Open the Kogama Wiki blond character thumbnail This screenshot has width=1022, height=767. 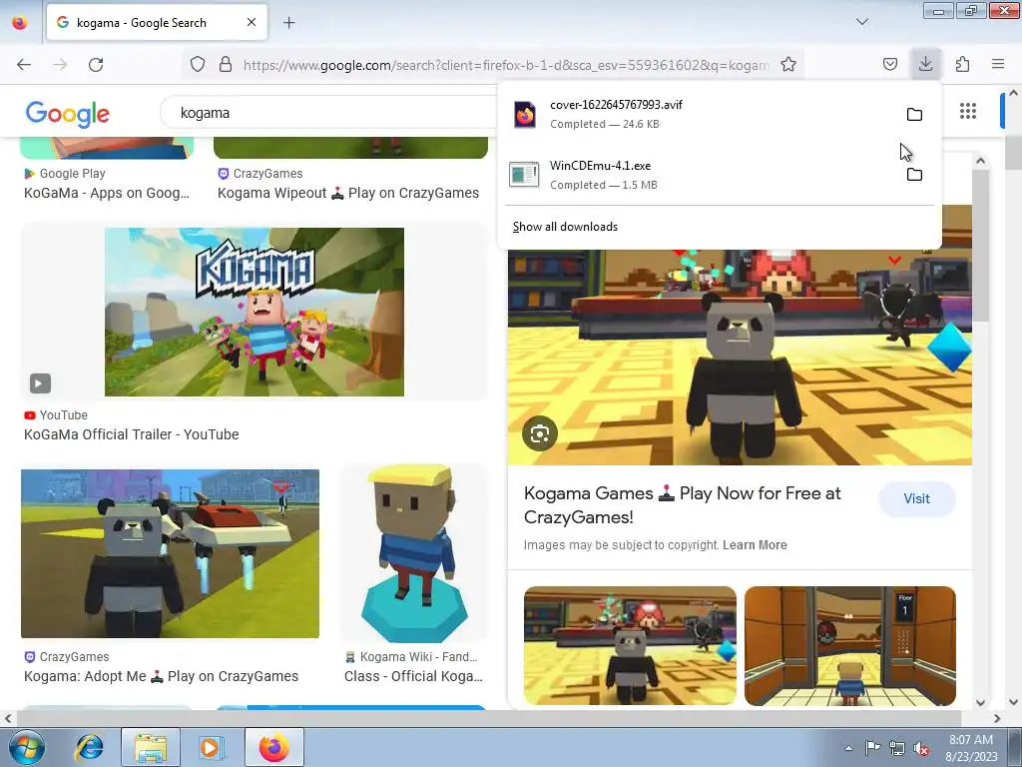(x=414, y=553)
